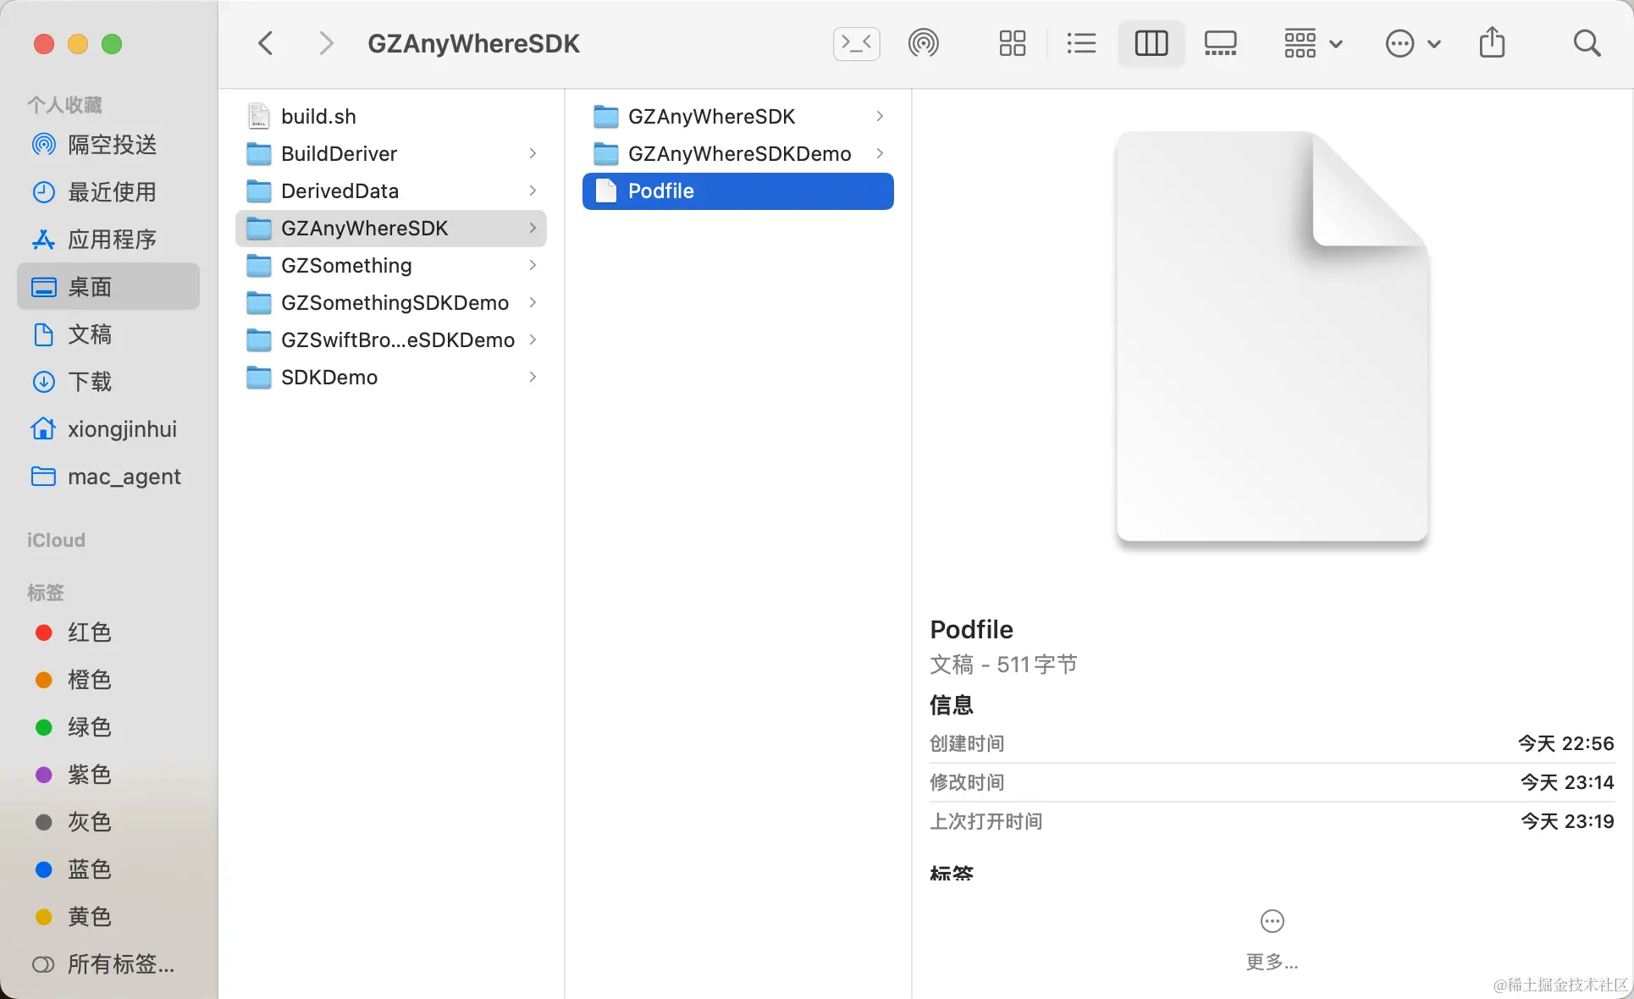Image resolution: width=1634 pixels, height=999 pixels.
Task: Open the group-by dropdown menu
Action: 1312,43
